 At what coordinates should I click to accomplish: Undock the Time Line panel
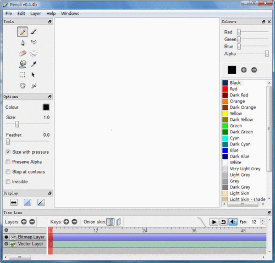269,212
